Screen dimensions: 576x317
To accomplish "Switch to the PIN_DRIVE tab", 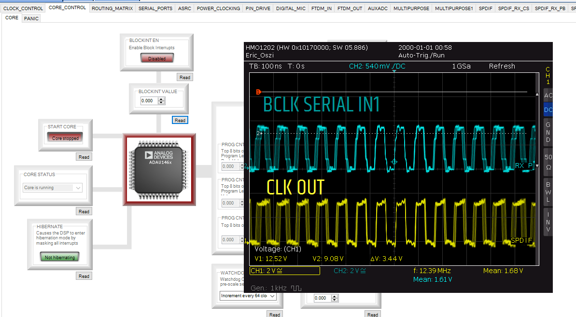I will [x=258, y=8].
